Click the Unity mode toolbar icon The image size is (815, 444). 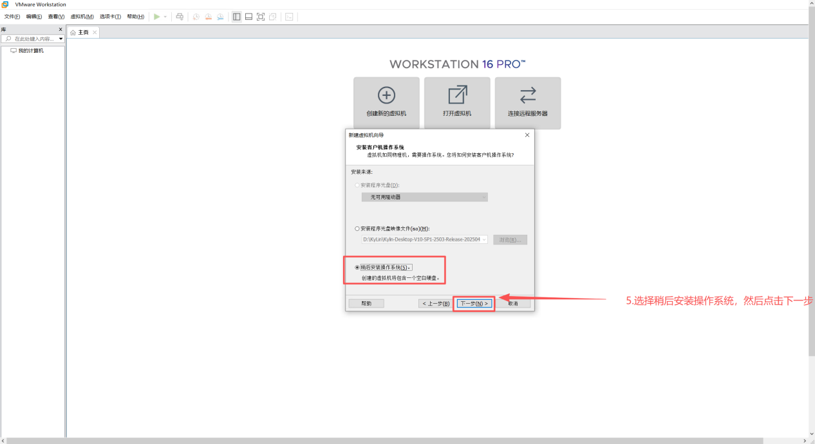pyautogui.click(x=273, y=17)
